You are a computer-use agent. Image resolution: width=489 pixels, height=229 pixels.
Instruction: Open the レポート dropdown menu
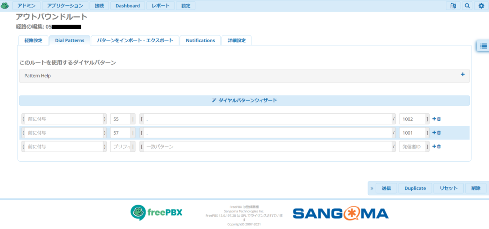click(x=161, y=6)
